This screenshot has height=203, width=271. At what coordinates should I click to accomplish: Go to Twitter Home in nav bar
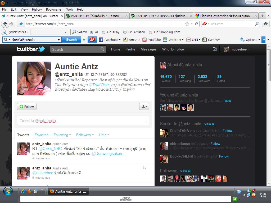(x=115, y=49)
